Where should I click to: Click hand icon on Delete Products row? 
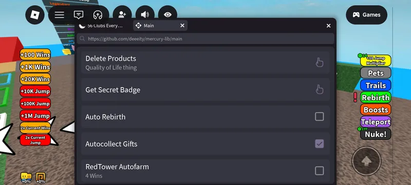coord(319,63)
